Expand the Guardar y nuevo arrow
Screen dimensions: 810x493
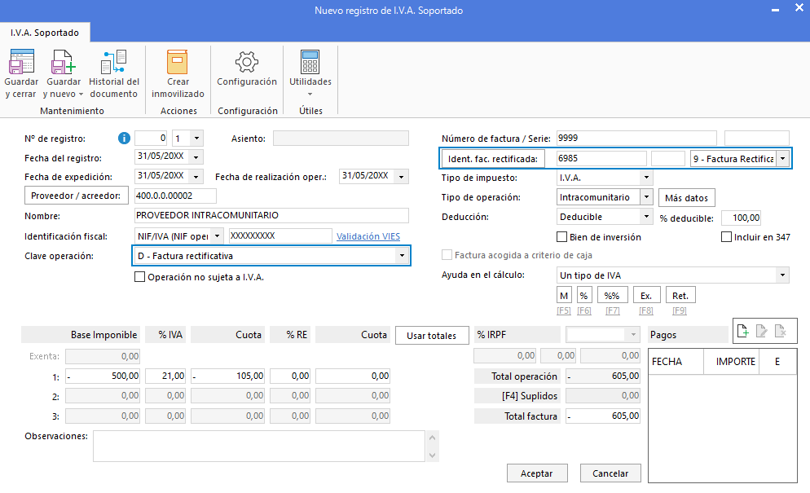coord(81,94)
